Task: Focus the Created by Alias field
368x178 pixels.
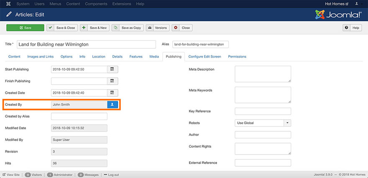Action: pyautogui.click(x=79, y=116)
